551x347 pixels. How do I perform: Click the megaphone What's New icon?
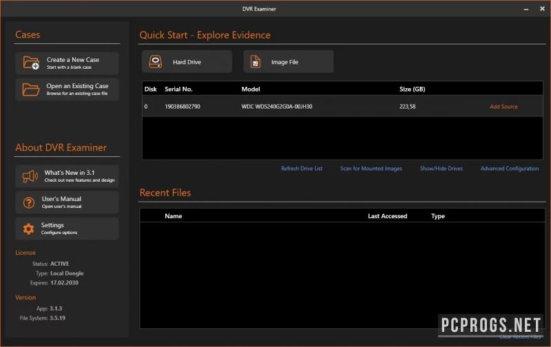pyautogui.click(x=30, y=176)
